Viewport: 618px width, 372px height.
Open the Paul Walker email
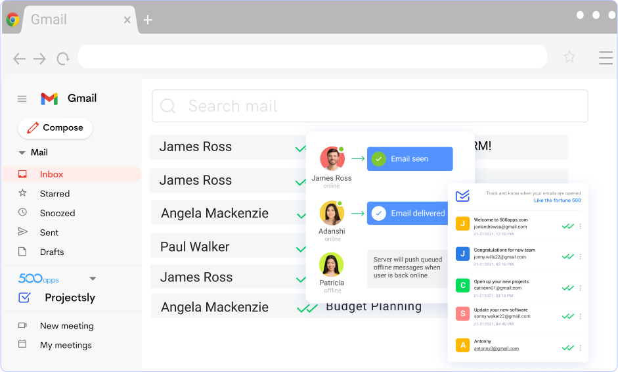[229, 246]
